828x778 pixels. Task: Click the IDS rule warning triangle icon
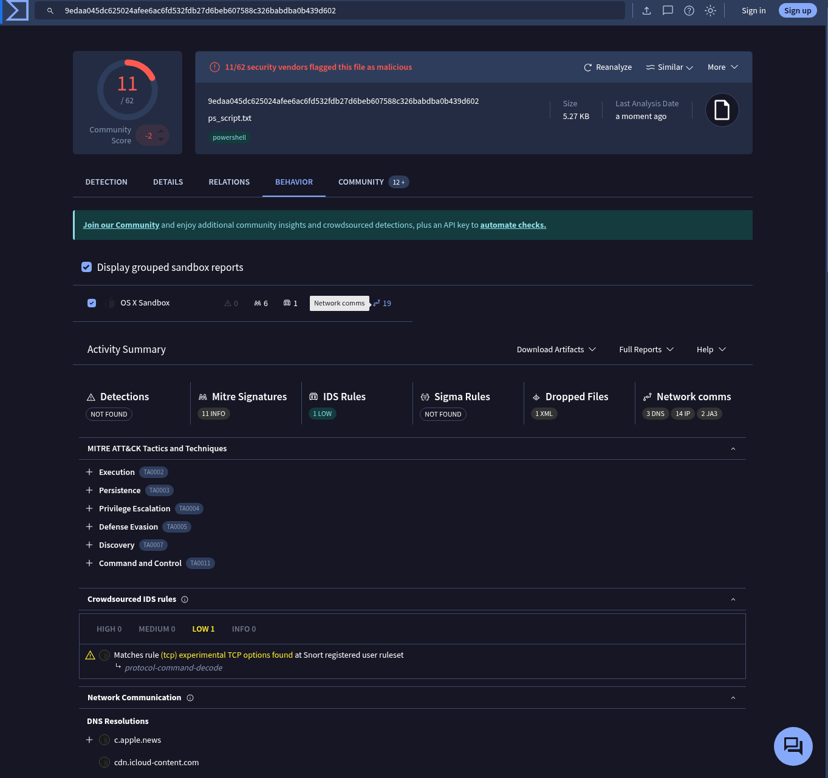(x=91, y=655)
